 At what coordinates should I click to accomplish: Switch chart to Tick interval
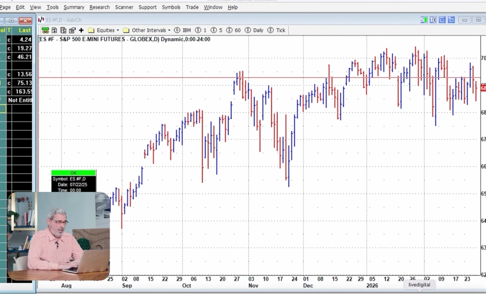(277, 30)
